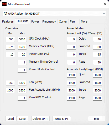Edit the Fan (RPM) minimum field
Viewport: 109px width, 125px height.
(10, 83)
